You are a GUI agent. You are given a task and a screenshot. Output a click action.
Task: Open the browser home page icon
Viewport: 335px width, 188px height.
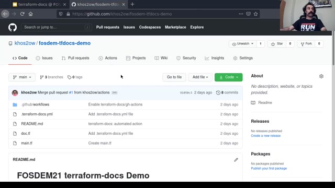(x=31, y=14)
